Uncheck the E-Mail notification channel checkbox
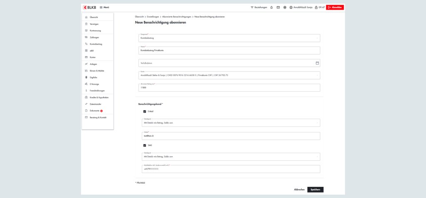The width and height of the screenshot is (426, 198). tap(145, 112)
